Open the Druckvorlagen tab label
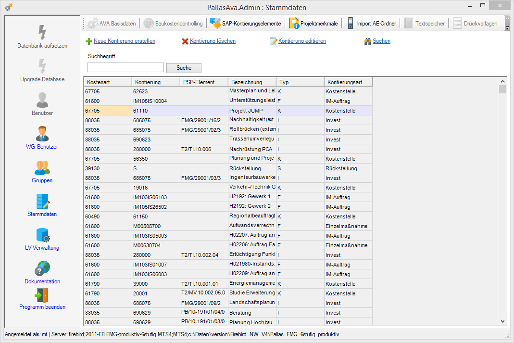 pos(480,24)
